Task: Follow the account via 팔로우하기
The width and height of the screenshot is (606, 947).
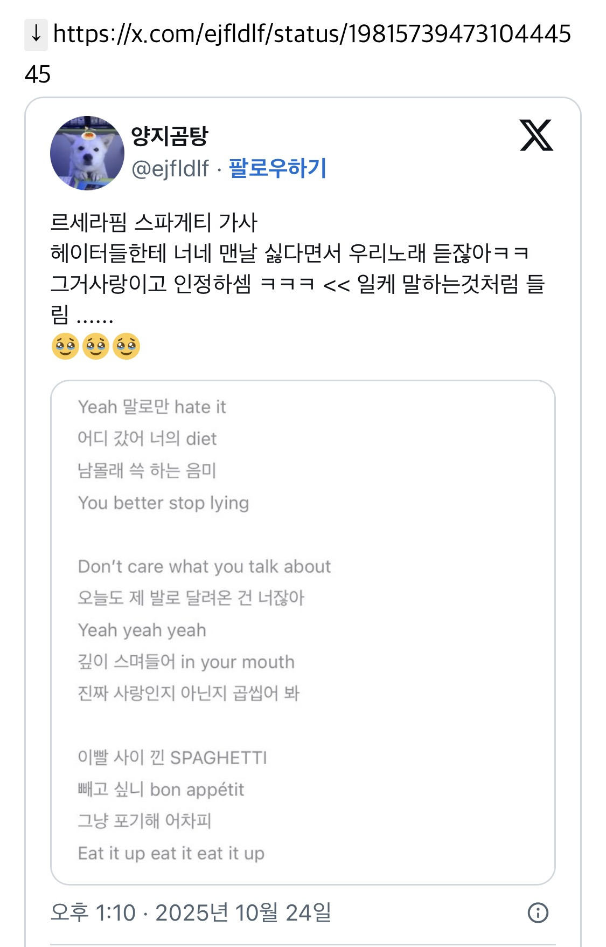Action: pyautogui.click(x=277, y=168)
